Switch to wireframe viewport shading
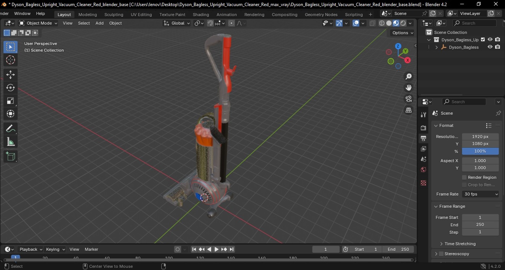The width and height of the screenshot is (505, 270). pos(382,23)
